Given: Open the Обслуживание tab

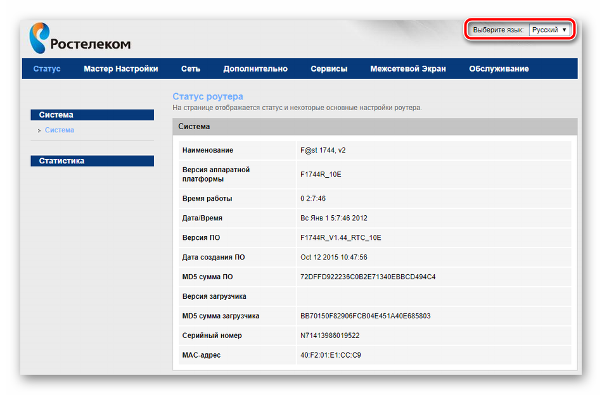Looking at the screenshot, I should click(499, 69).
